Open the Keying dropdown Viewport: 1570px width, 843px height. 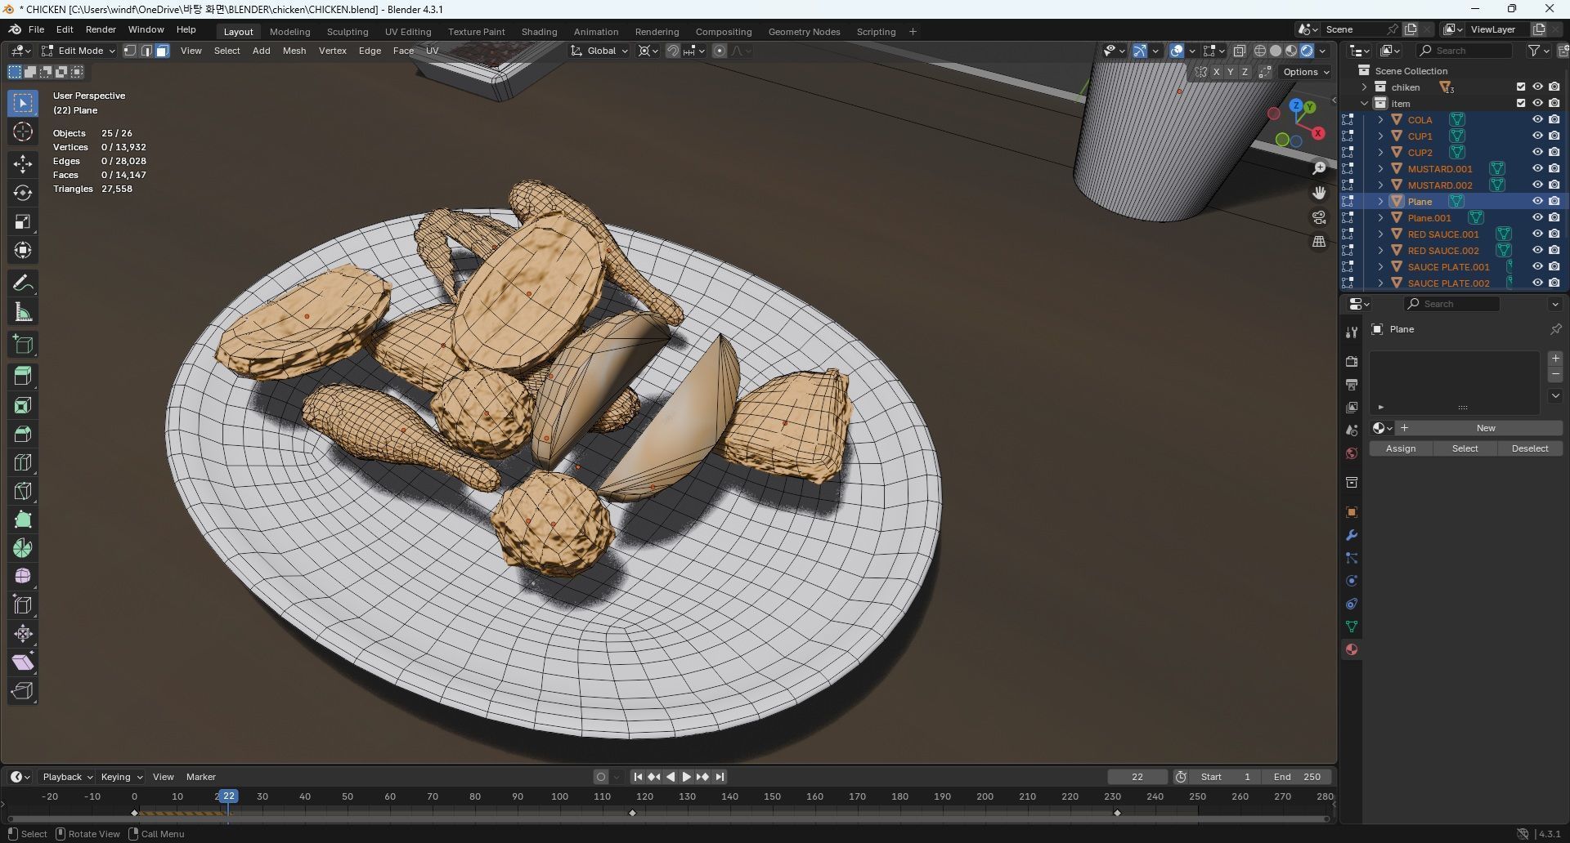[121, 777]
